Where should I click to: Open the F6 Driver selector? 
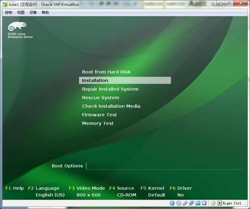[181, 188]
